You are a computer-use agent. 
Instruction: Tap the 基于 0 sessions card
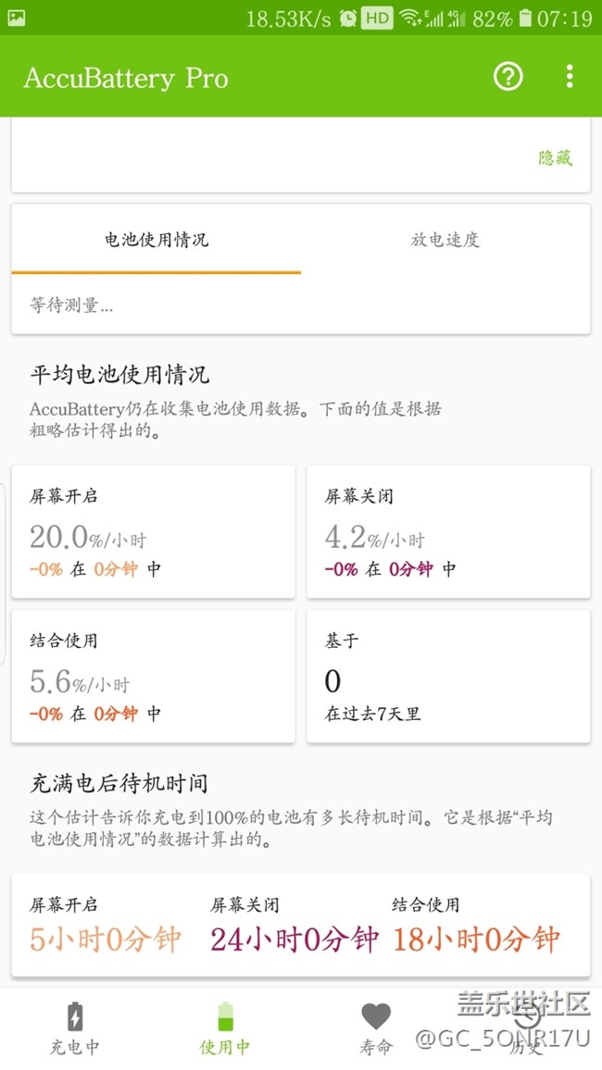[x=448, y=676]
